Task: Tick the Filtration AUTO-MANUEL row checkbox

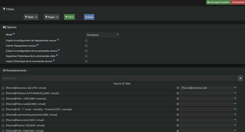Action: click(x=3, y=93)
